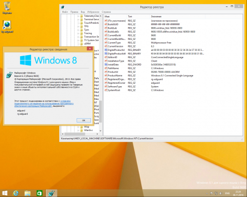
Task: Select the ProductId value icon
Action: pyautogui.click(x=106, y=72)
